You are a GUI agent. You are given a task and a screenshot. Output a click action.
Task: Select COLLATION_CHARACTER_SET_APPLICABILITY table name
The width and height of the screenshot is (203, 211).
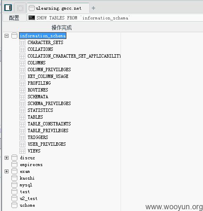click(74, 56)
